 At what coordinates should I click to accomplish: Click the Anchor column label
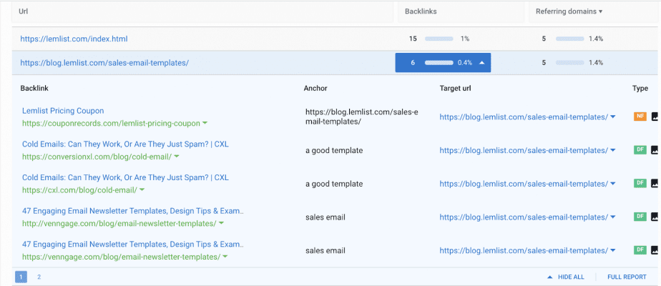(315, 89)
